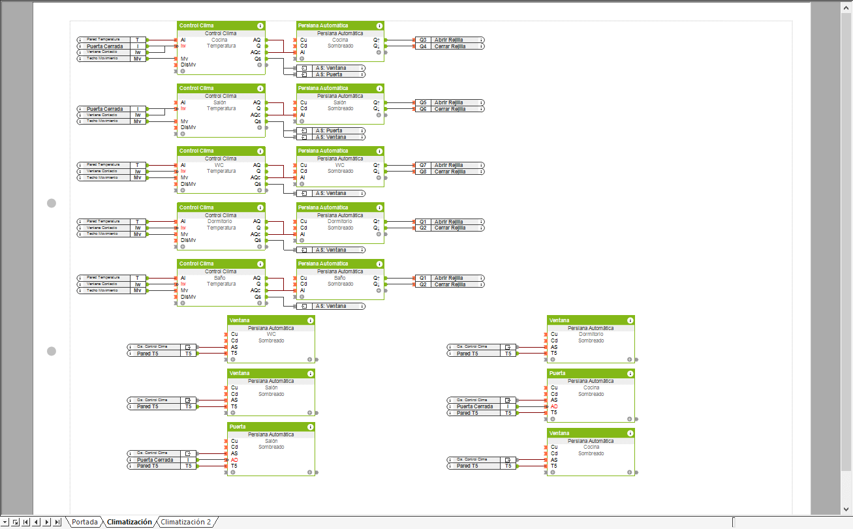Click info icon on Puerta Cocina block header
This screenshot has width=853, height=529.
(x=630, y=374)
